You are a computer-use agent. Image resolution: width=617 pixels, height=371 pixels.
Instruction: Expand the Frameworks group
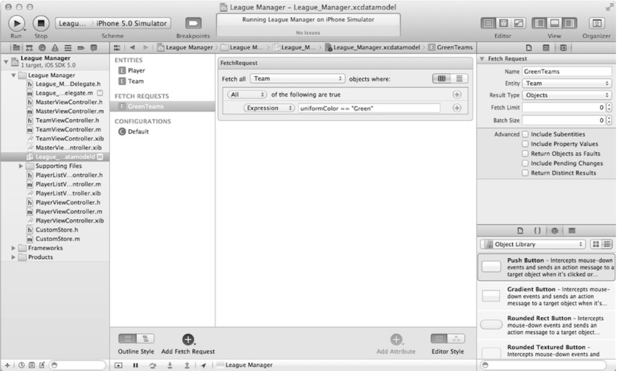14,248
